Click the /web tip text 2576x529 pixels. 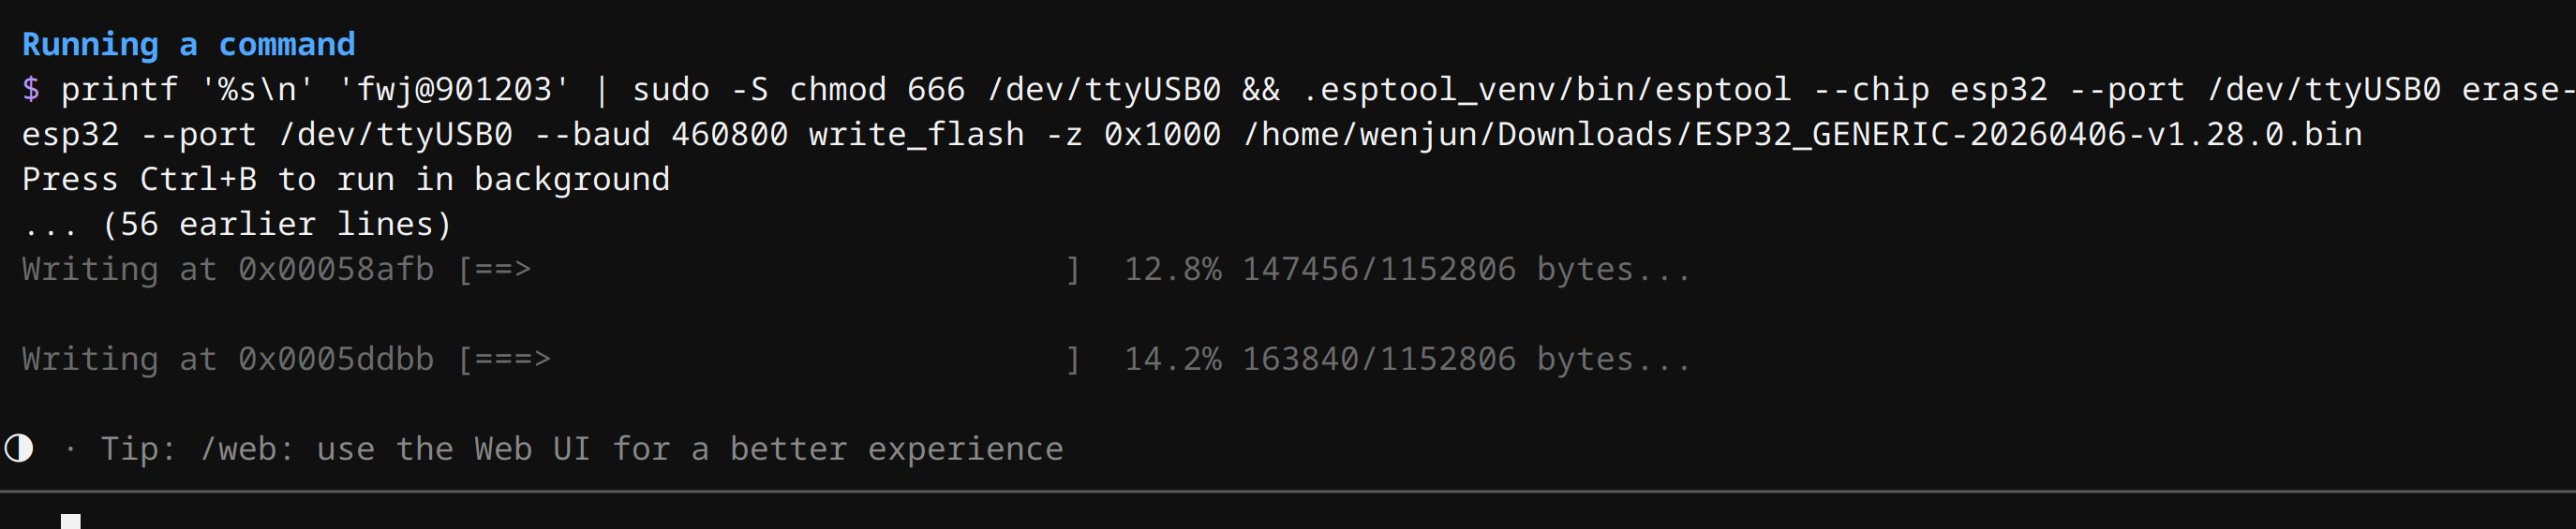[581, 449]
